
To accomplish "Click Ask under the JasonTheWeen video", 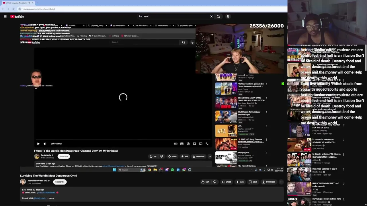I will [x=240, y=182].
